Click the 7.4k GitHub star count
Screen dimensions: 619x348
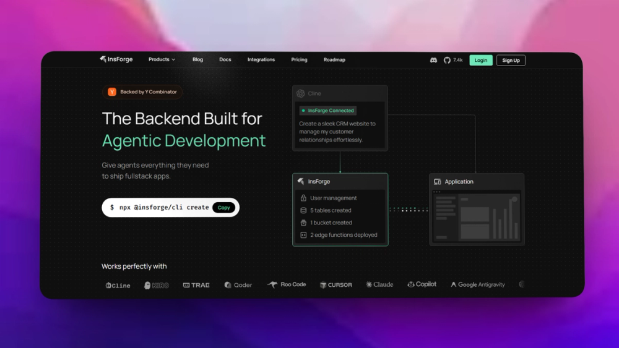pyautogui.click(x=458, y=61)
